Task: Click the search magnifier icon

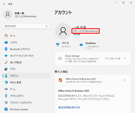Action: [x=46, y=26]
